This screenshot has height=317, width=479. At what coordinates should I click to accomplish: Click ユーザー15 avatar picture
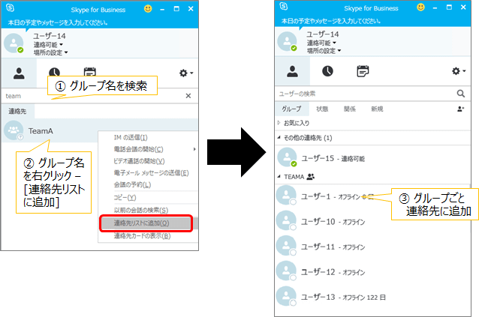tap(287, 157)
